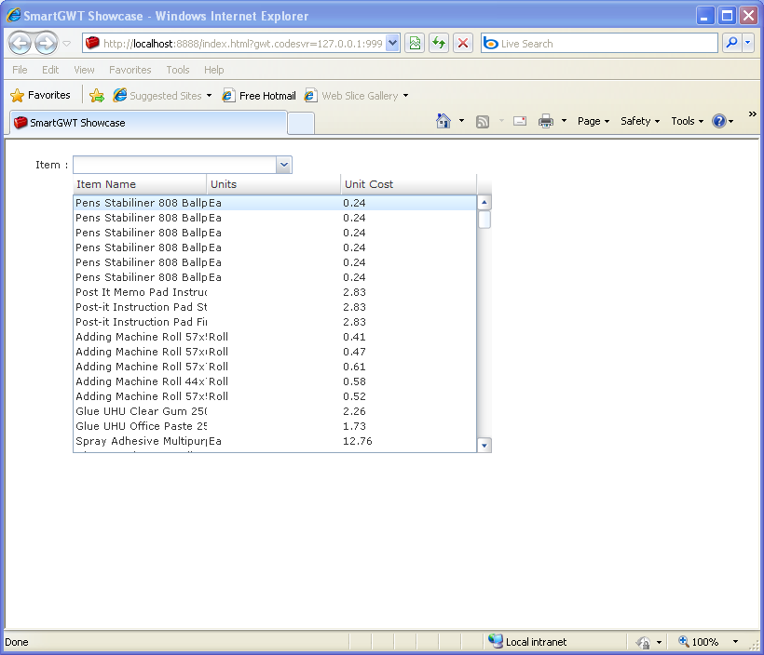
Task: Click the RSS feeds icon
Action: (x=483, y=121)
